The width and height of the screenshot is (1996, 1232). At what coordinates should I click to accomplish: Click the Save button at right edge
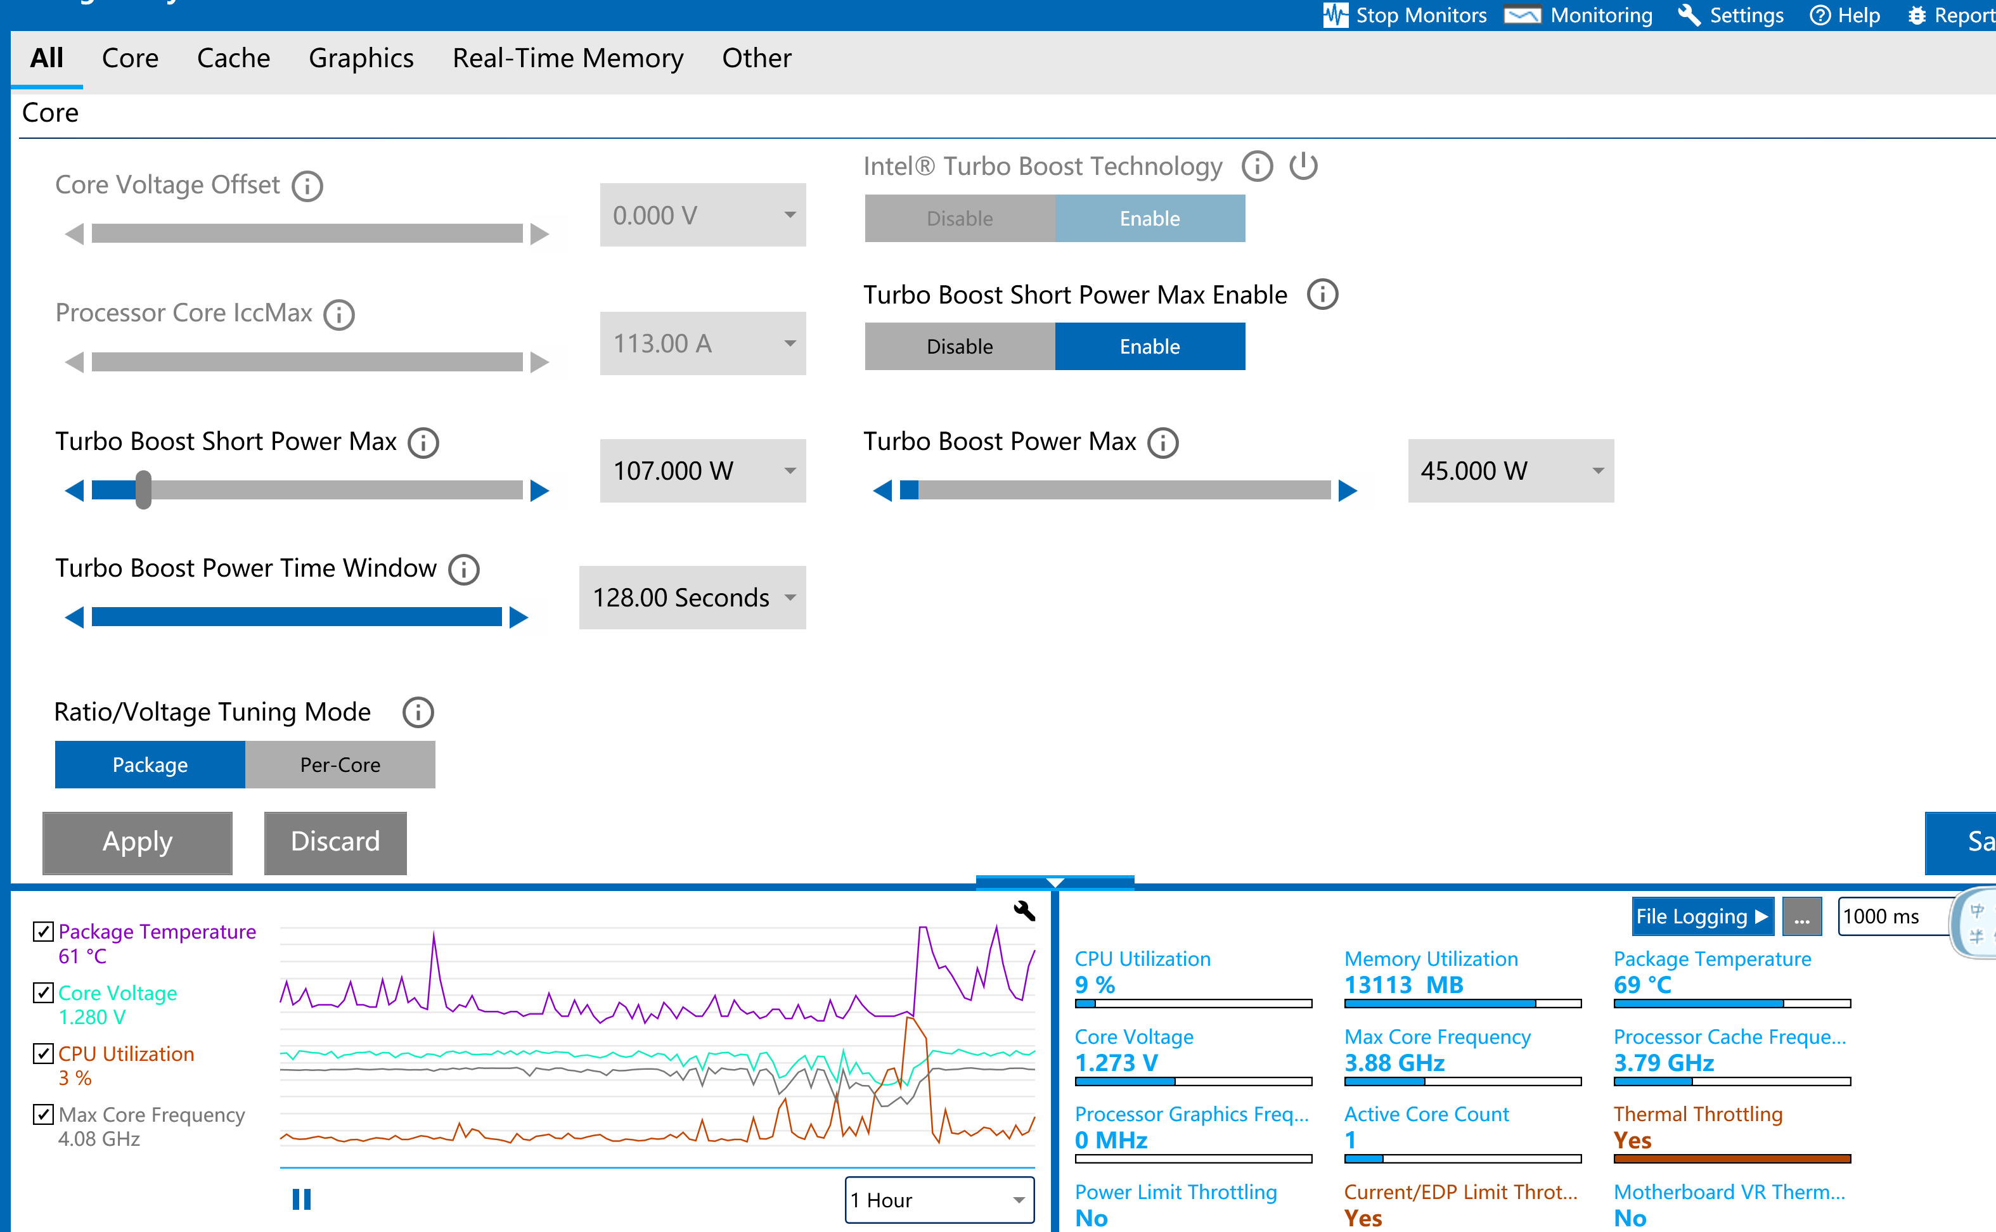(1960, 842)
